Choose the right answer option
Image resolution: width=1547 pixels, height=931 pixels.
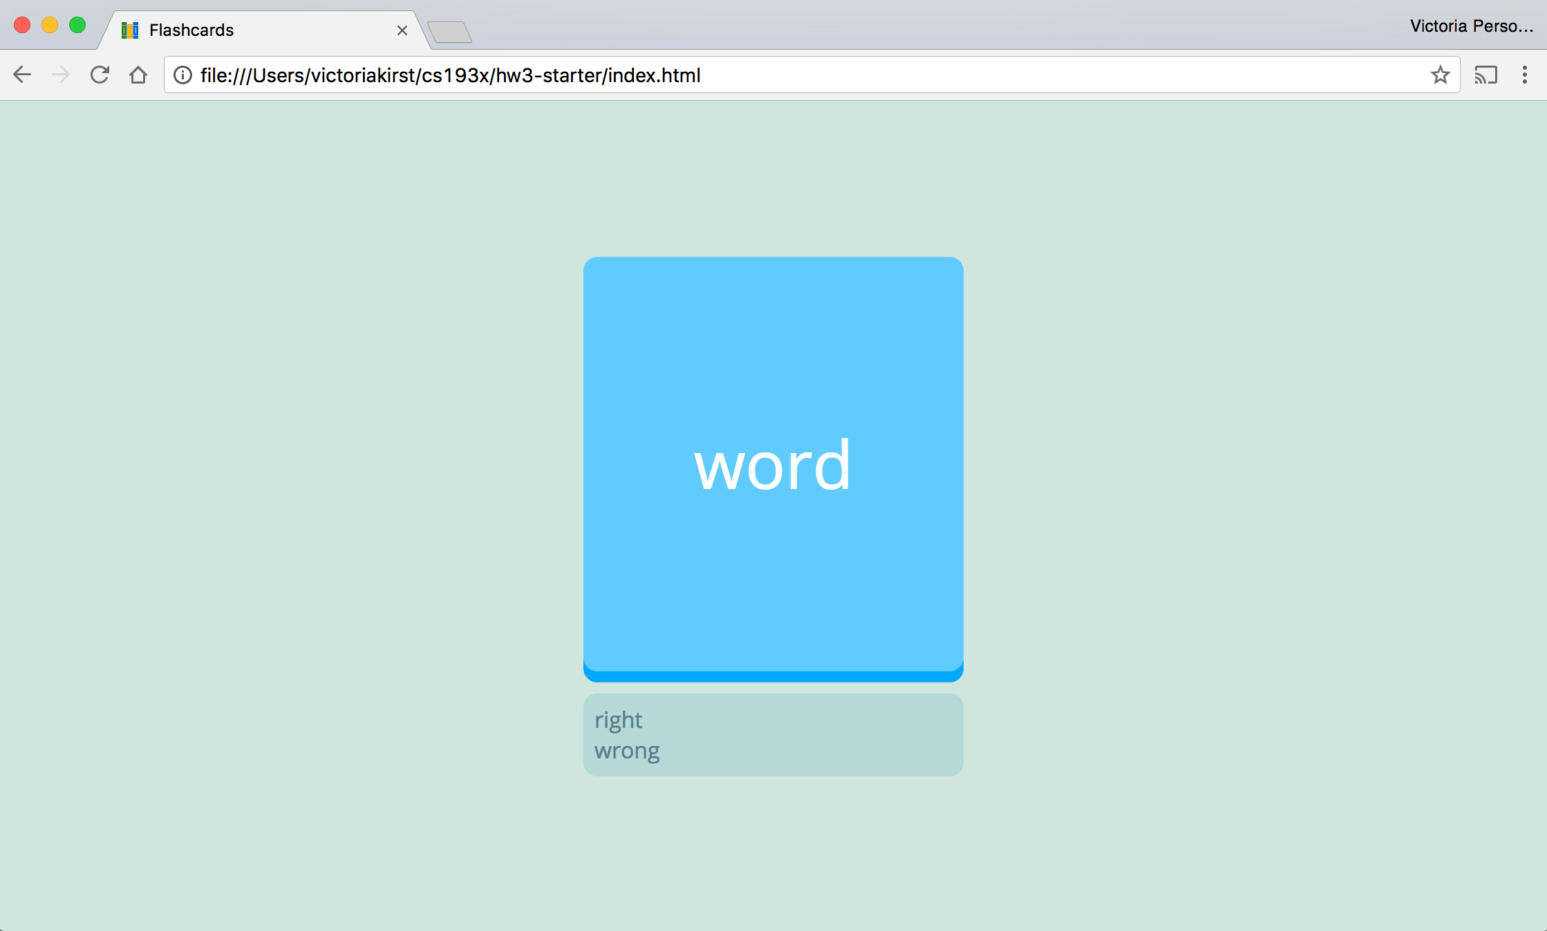point(619,719)
